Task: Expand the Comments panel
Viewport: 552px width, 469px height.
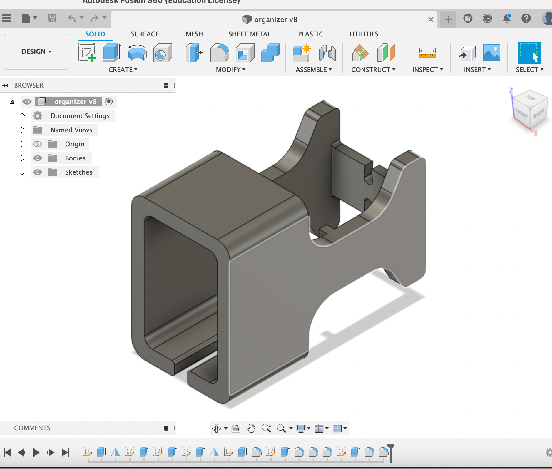Action: click(166, 428)
